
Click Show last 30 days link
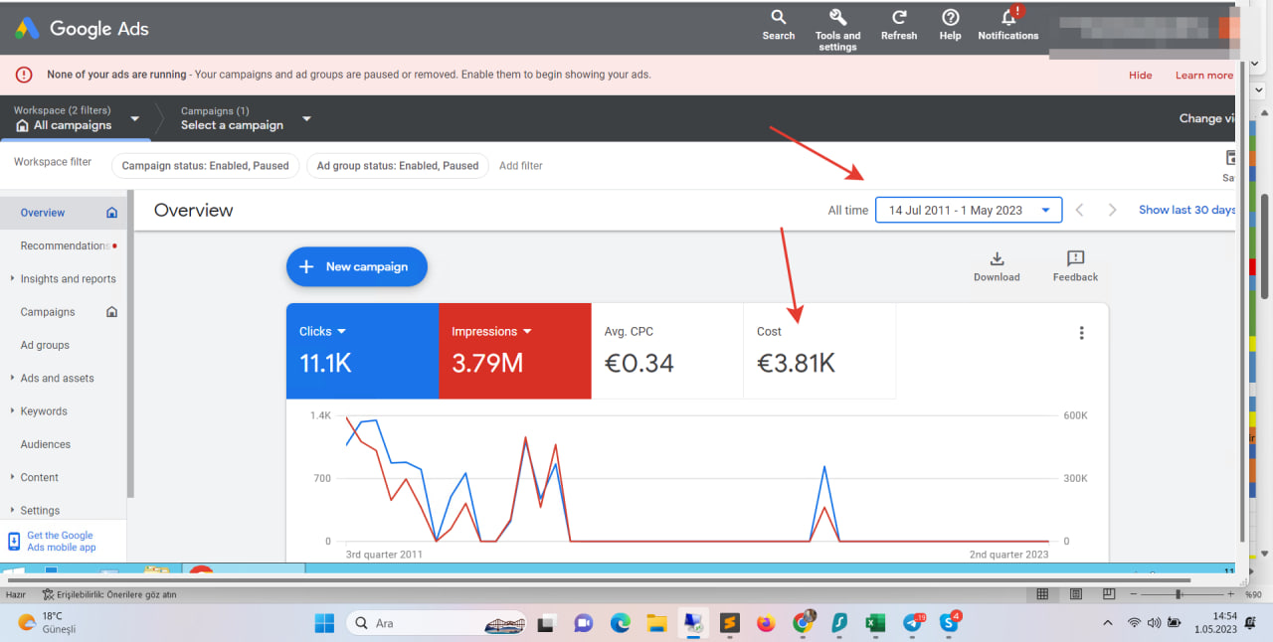click(x=1186, y=210)
